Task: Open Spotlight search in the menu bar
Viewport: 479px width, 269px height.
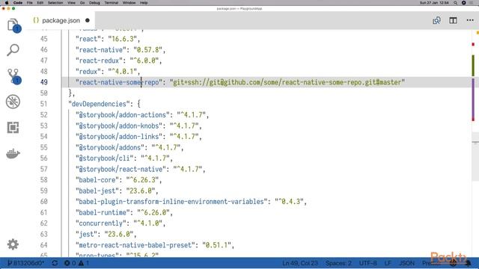Action: pos(456,3)
